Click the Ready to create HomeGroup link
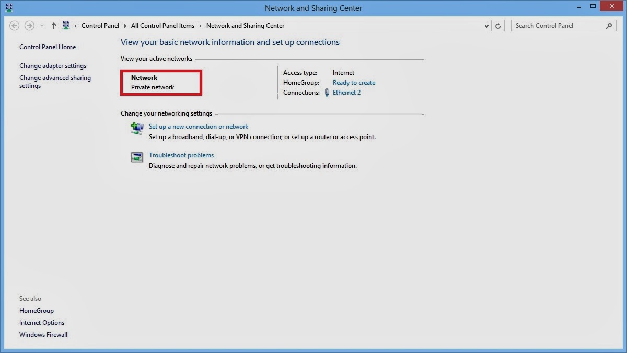 pyautogui.click(x=354, y=83)
